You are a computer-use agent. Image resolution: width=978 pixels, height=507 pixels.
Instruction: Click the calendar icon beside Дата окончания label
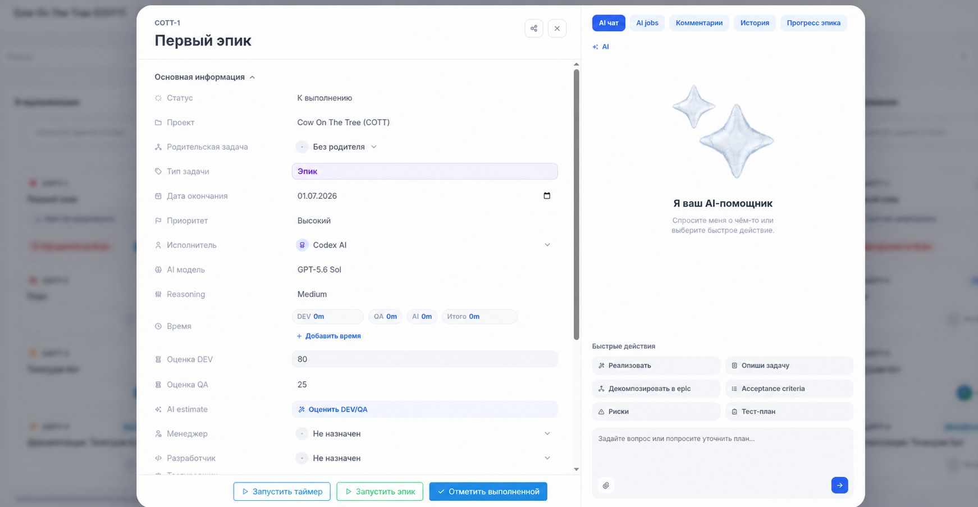click(158, 196)
